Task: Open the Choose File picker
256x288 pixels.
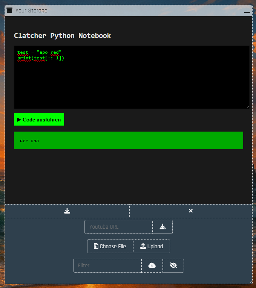Action: click(110, 246)
